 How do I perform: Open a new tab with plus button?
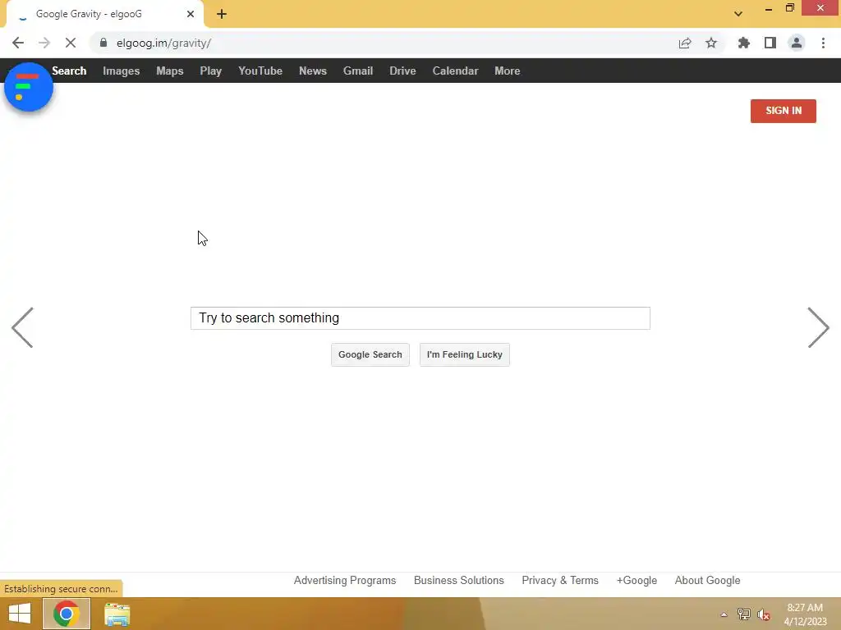point(222,14)
